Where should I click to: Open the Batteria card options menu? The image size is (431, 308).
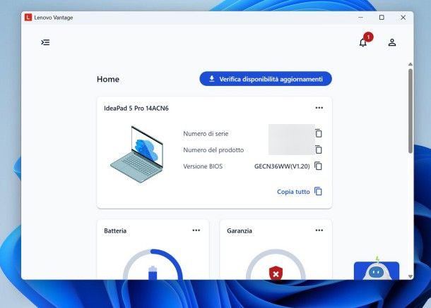[196, 230]
